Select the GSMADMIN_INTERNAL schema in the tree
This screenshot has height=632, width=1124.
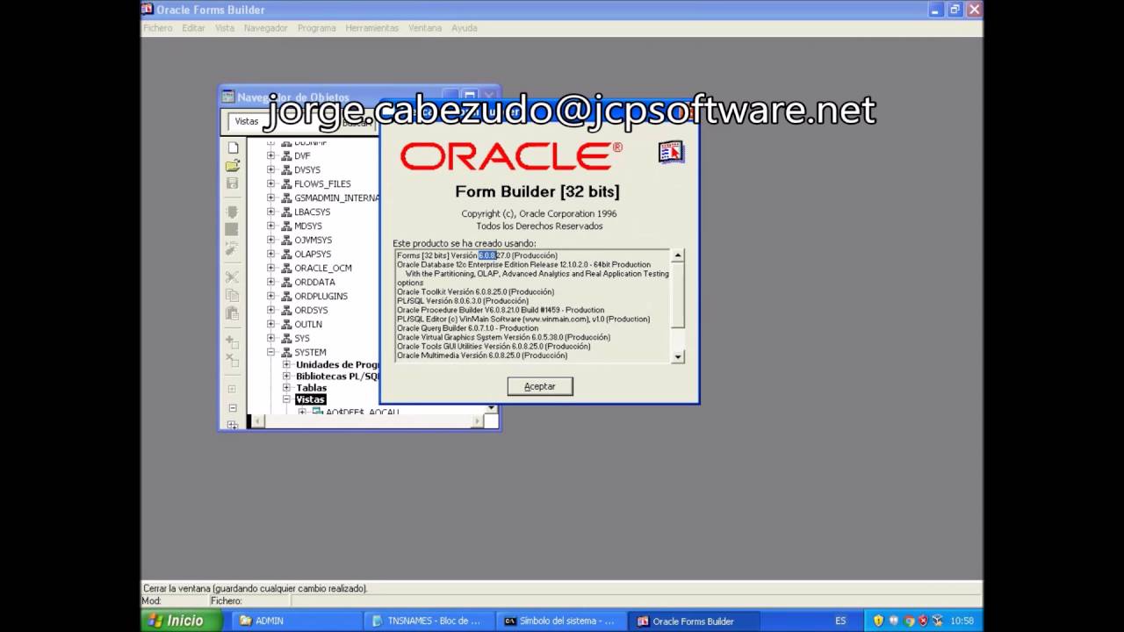(336, 197)
